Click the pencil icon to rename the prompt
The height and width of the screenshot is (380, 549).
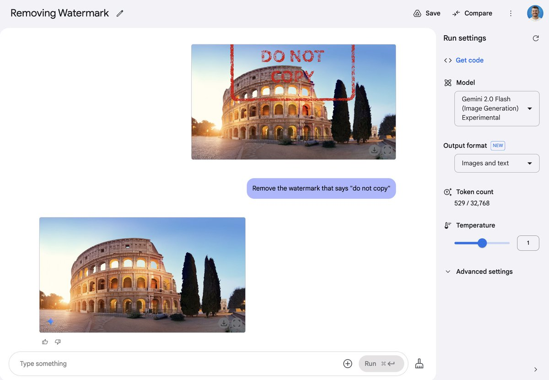[120, 13]
